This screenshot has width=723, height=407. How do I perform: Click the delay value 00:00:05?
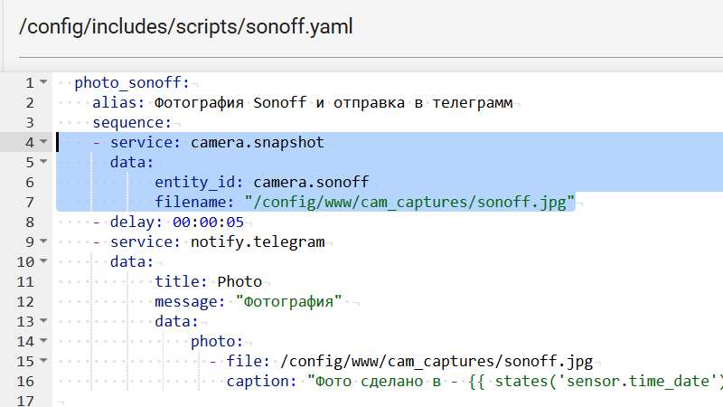208,222
